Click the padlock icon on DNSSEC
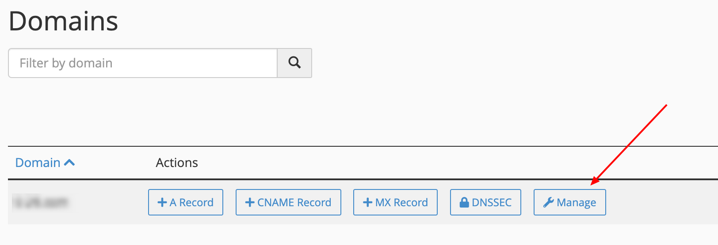Image resolution: width=718 pixels, height=245 pixels. pyautogui.click(x=464, y=202)
